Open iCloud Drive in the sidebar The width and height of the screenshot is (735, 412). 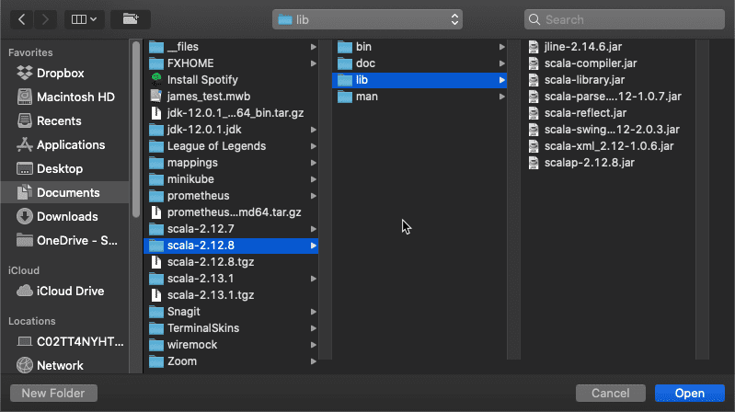[x=72, y=291]
